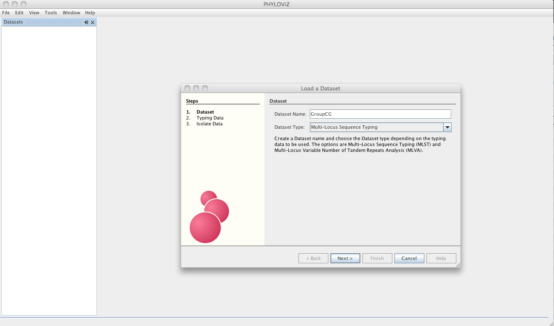The height and width of the screenshot is (326, 554).
Task: Open the Window menu
Action: 71,13
